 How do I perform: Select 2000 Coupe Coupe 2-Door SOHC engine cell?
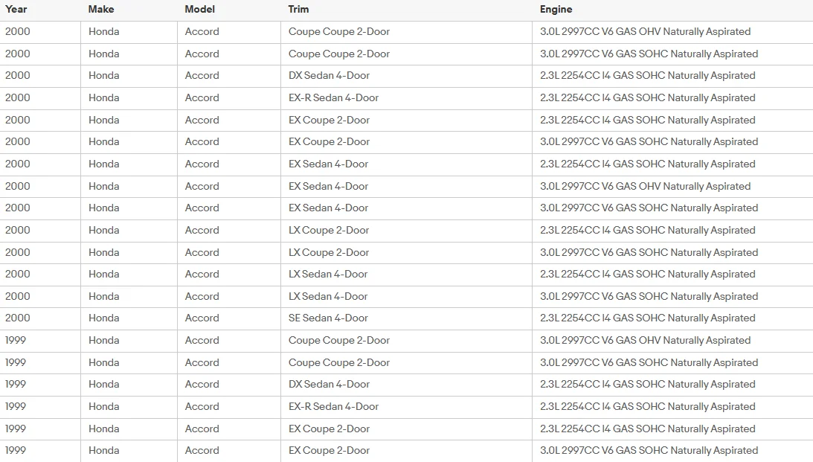[672, 54]
